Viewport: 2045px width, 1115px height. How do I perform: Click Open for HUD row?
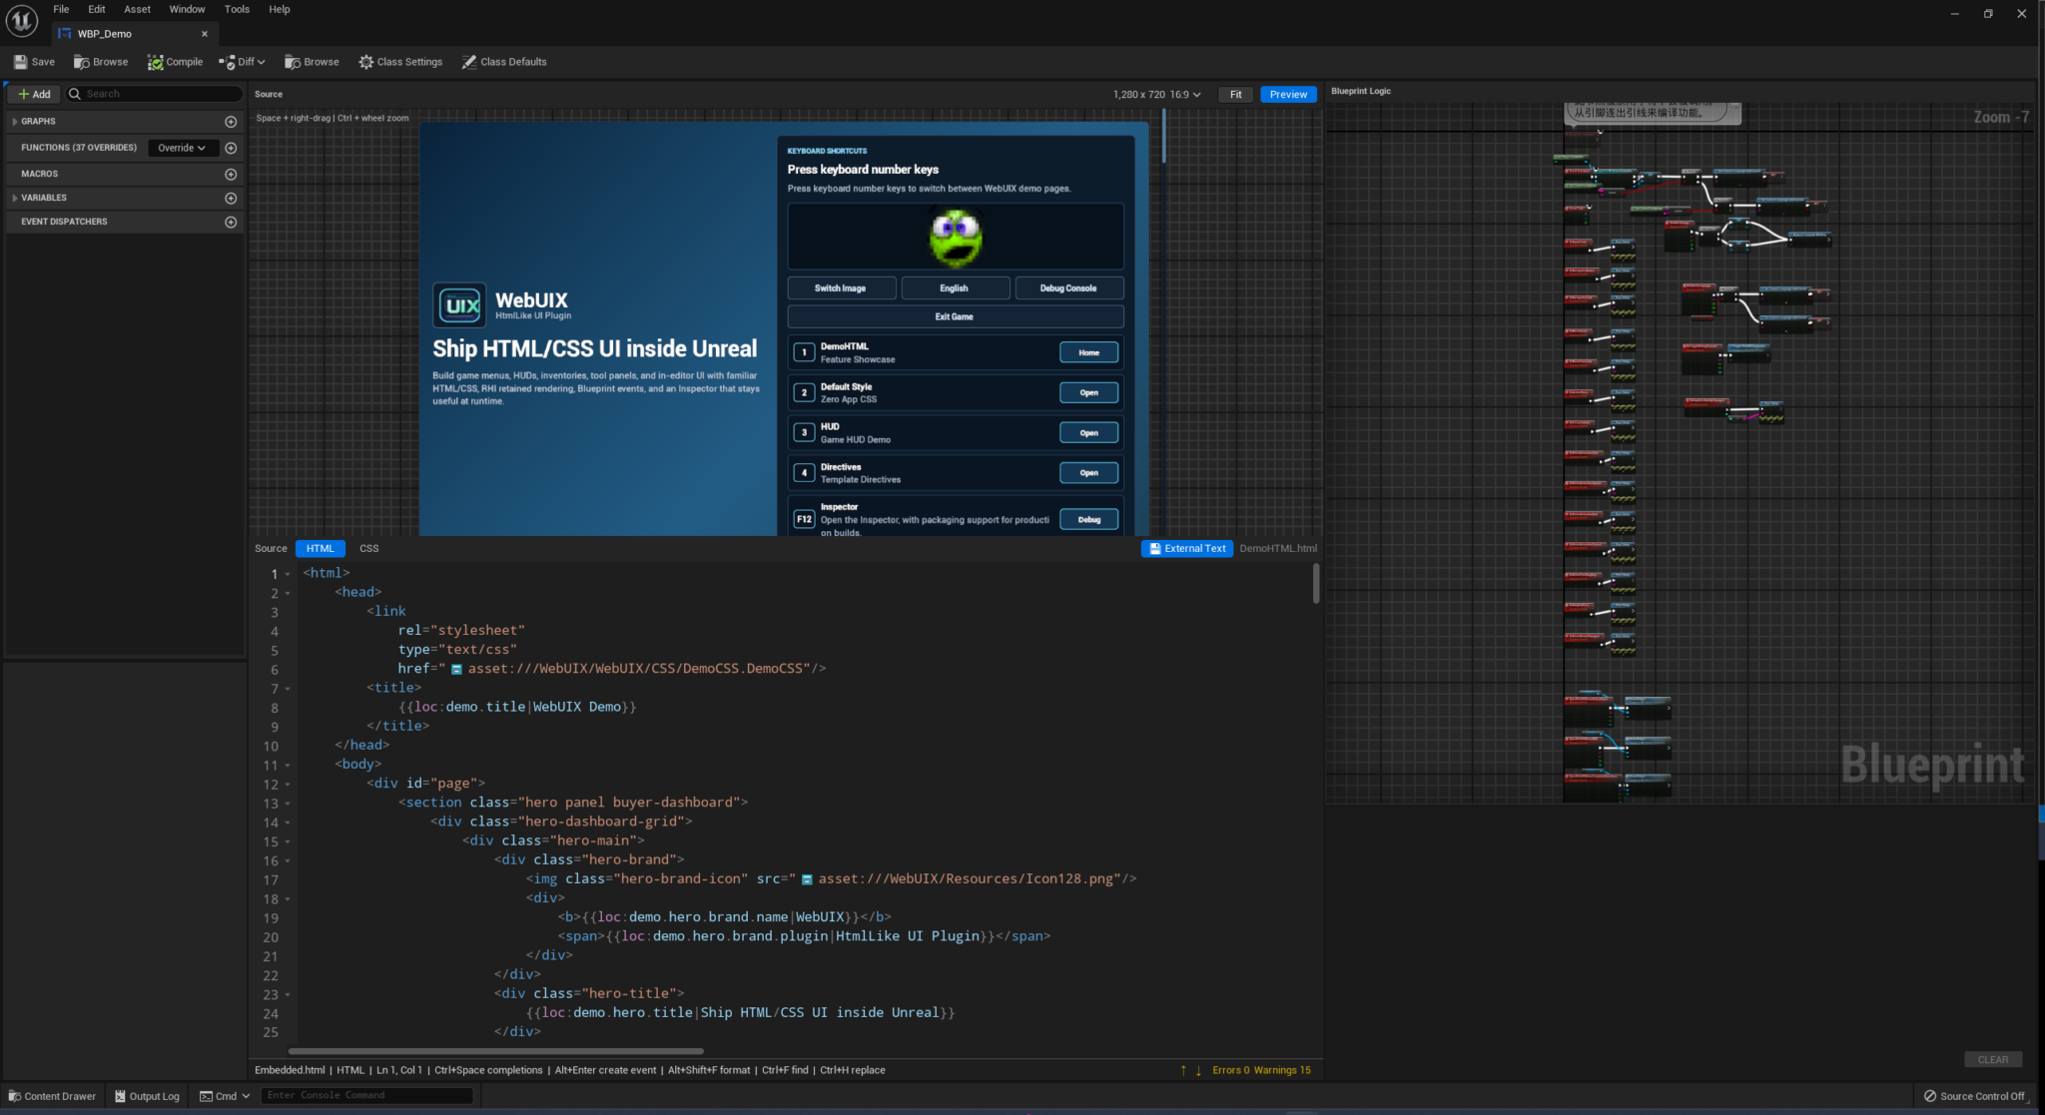[x=1088, y=433]
